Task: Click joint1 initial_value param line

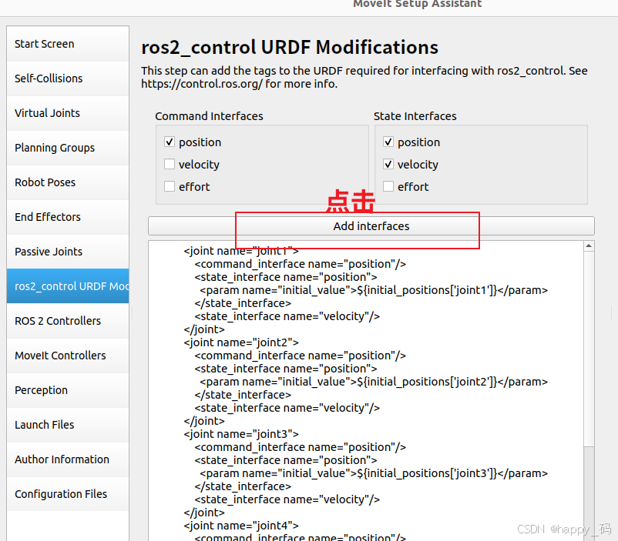Action: (374, 290)
